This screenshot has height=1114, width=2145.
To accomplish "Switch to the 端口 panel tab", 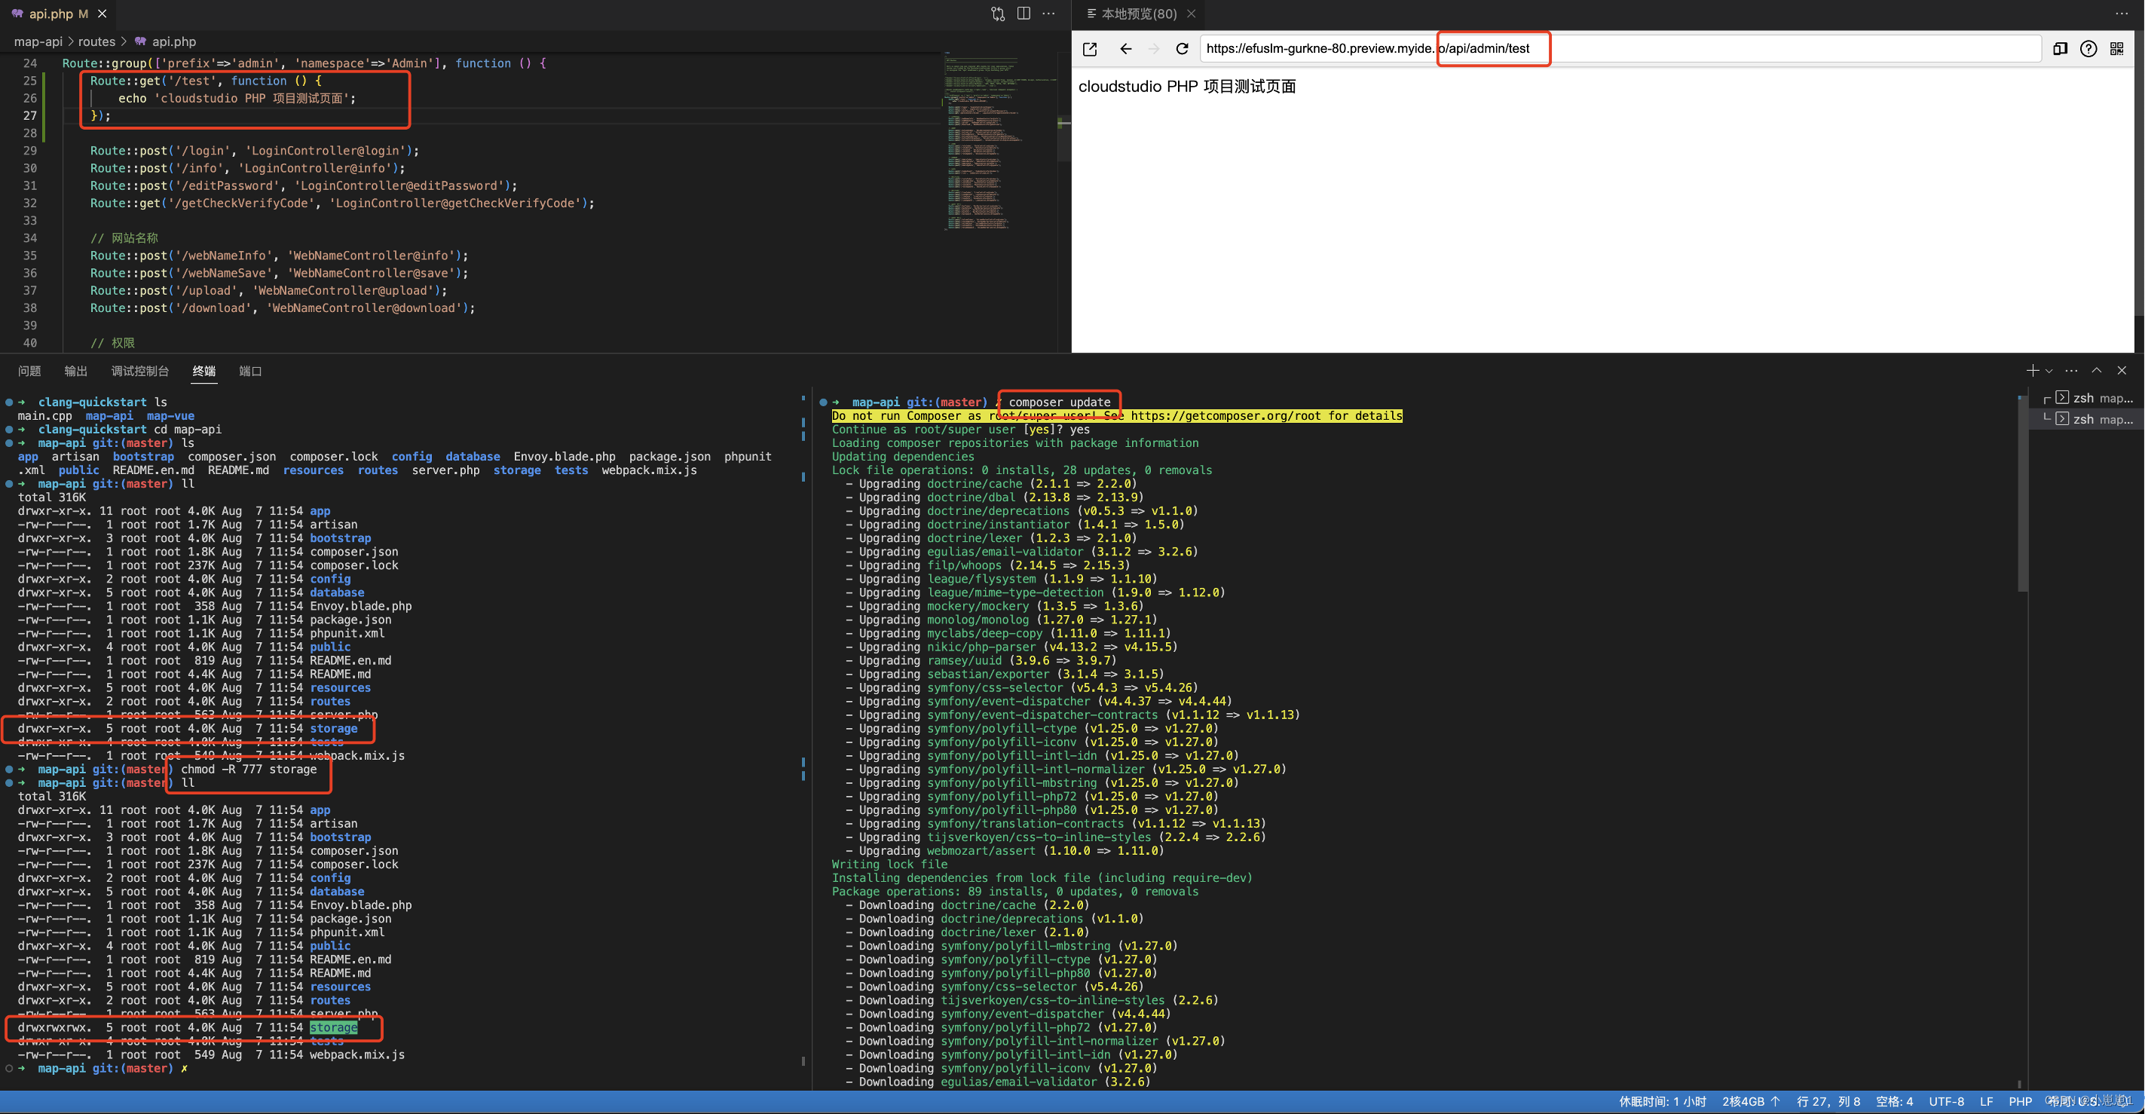I will pos(251,372).
